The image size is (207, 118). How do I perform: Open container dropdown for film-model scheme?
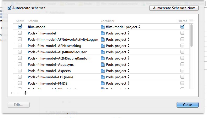[x=139, y=27]
